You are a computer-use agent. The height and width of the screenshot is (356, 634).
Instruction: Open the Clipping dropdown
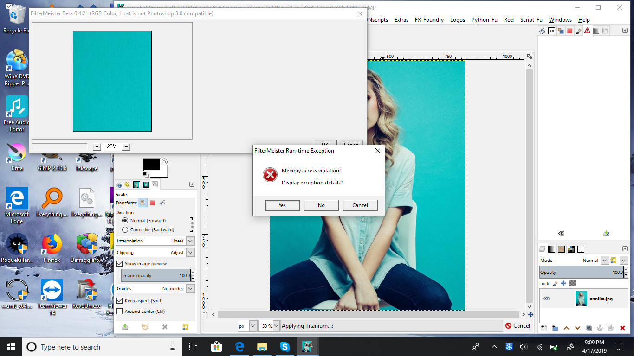click(155, 253)
